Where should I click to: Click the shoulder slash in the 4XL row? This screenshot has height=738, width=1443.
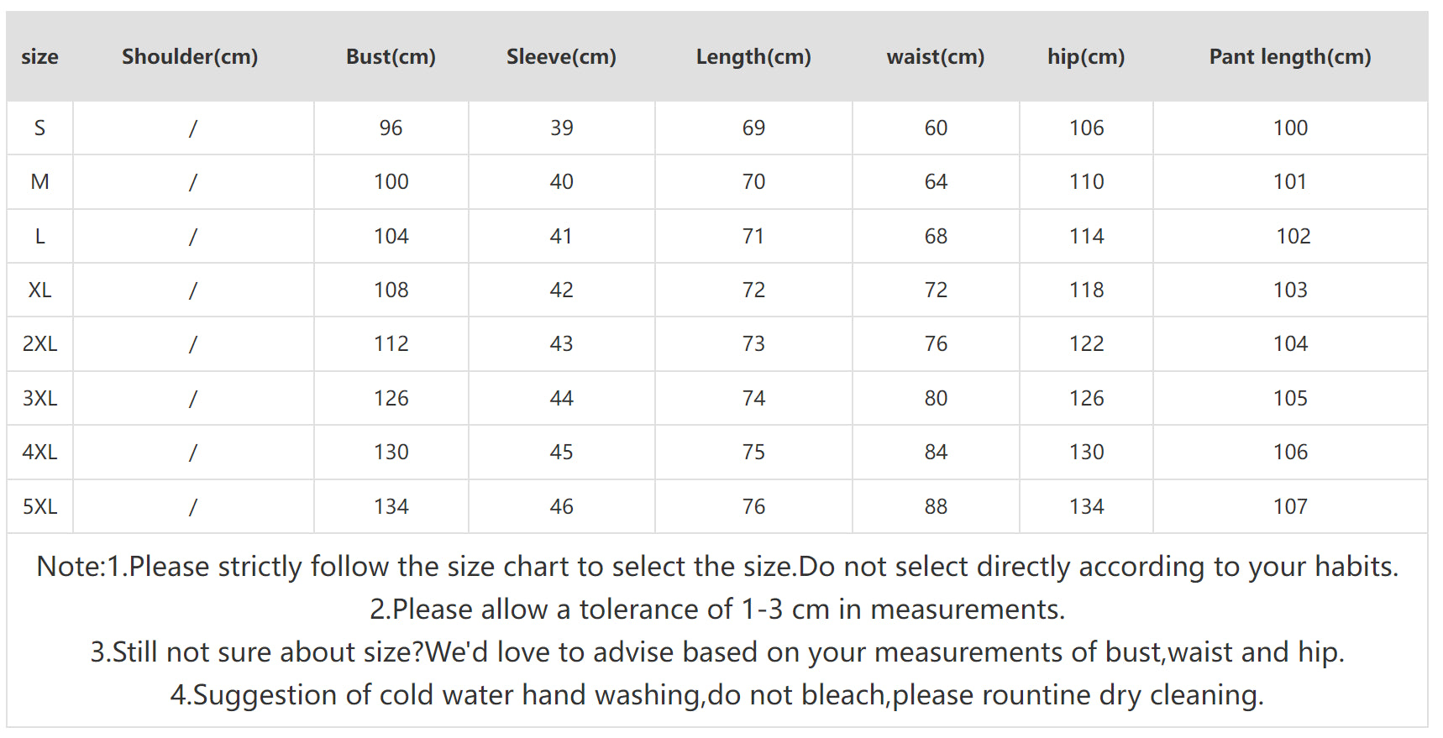(193, 452)
